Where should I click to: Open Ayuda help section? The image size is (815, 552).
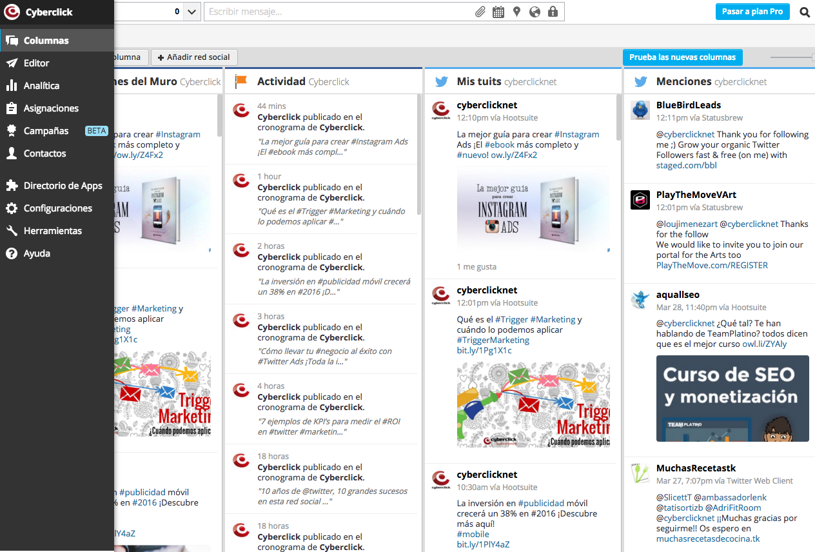point(57,253)
